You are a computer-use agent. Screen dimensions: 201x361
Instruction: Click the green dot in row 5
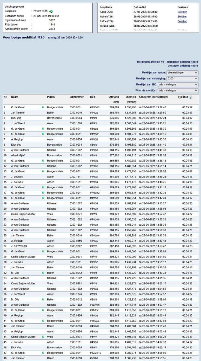[x=43, y=128]
